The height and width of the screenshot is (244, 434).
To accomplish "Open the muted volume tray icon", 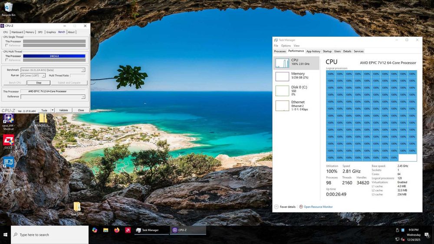I will click(x=403, y=239).
